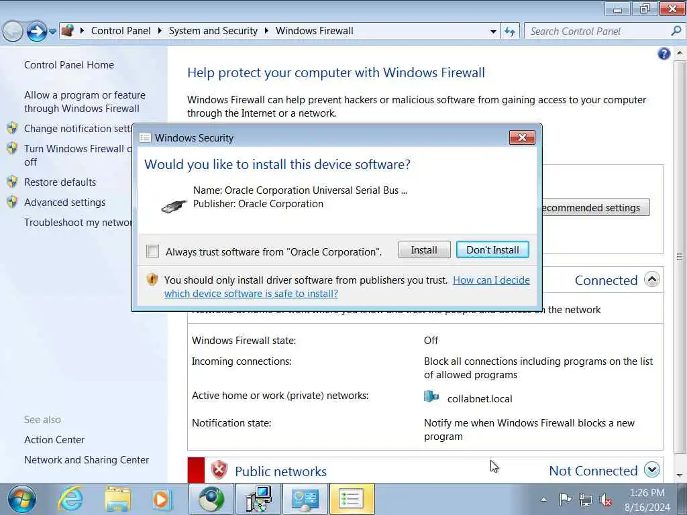Click the Windows Firewall state Off value

click(x=431, y=340)
